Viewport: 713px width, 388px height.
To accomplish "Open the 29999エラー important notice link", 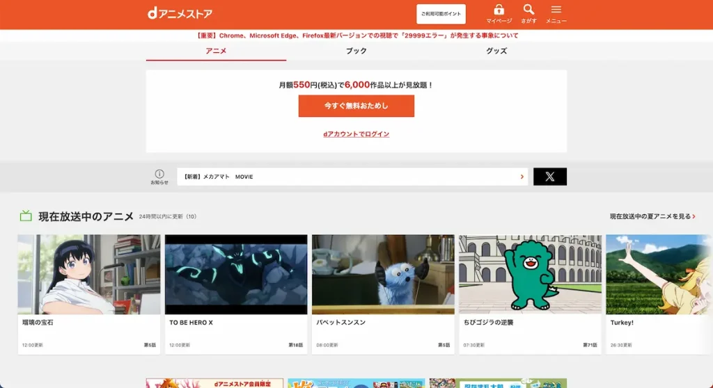I will (357, 35).
